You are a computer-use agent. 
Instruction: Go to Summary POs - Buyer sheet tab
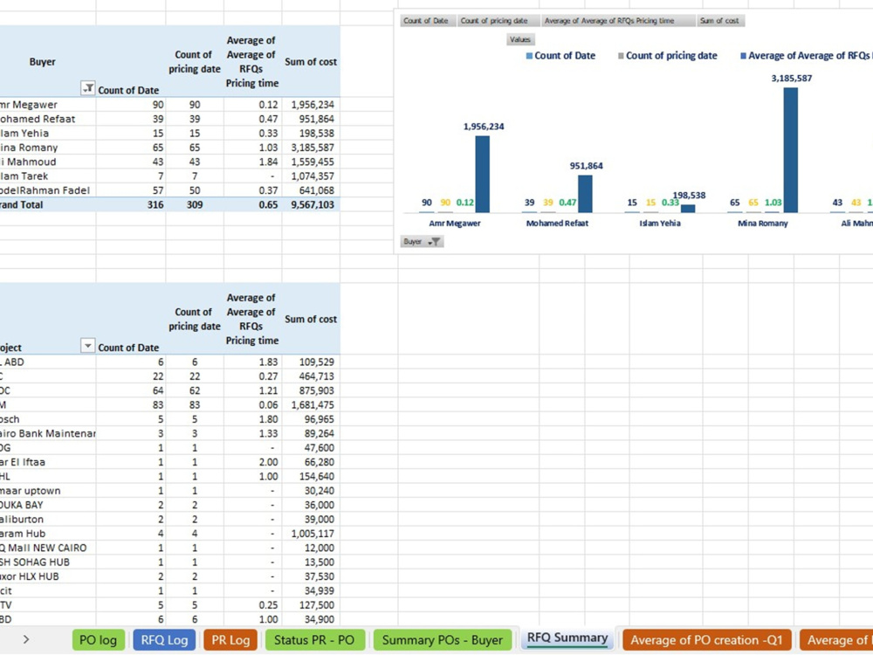tap(443, 640)
